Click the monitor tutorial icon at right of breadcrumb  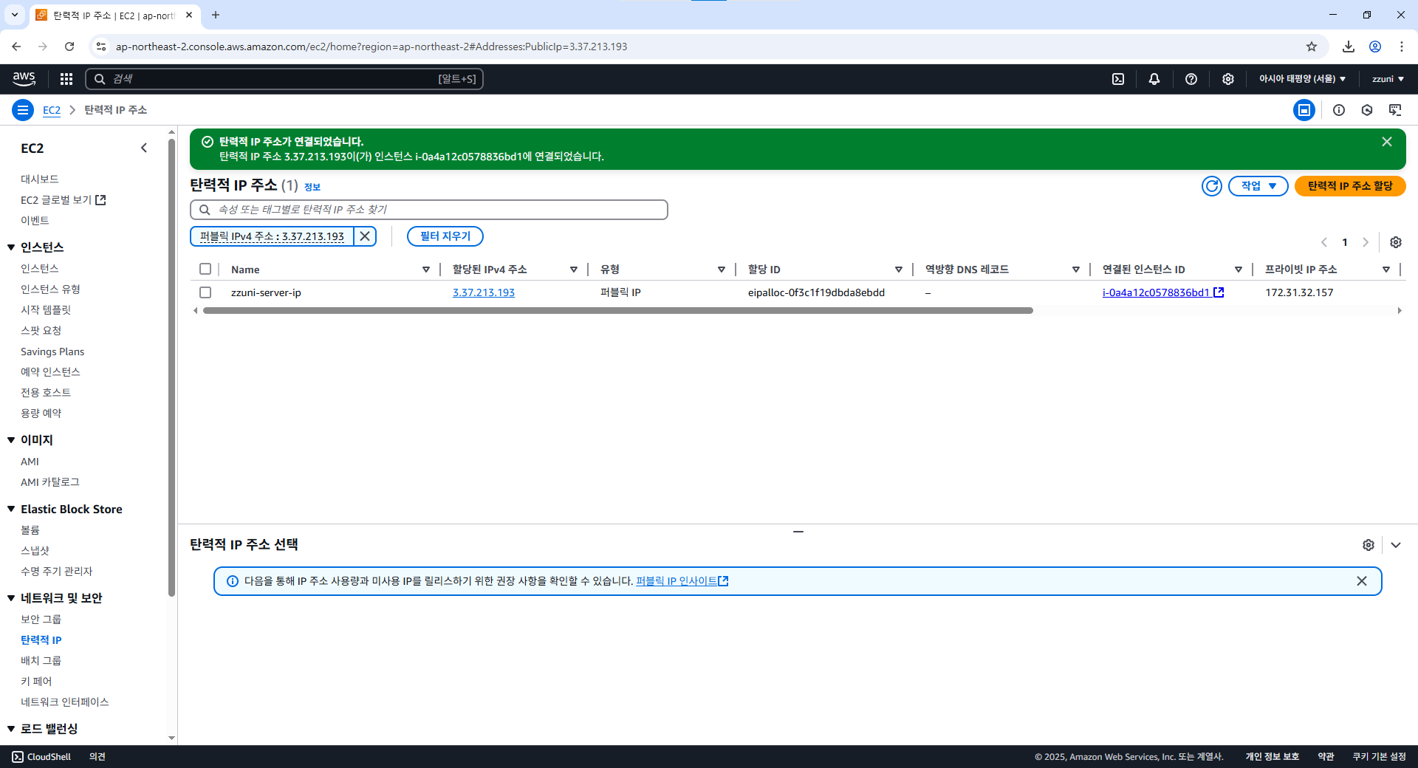tap(1395, 110)
